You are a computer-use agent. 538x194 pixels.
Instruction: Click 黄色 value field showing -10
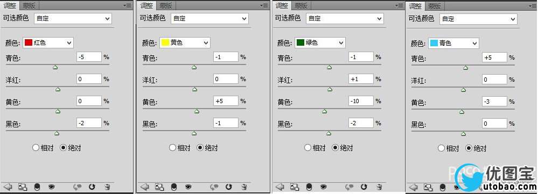point(361,101)
